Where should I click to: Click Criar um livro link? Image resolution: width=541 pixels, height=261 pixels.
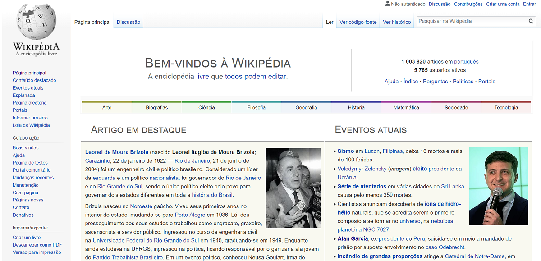point(27,238)
